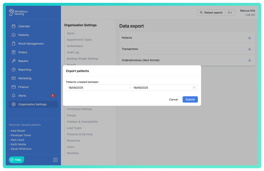
Task: Click the Help button
Action: point(16,160)
